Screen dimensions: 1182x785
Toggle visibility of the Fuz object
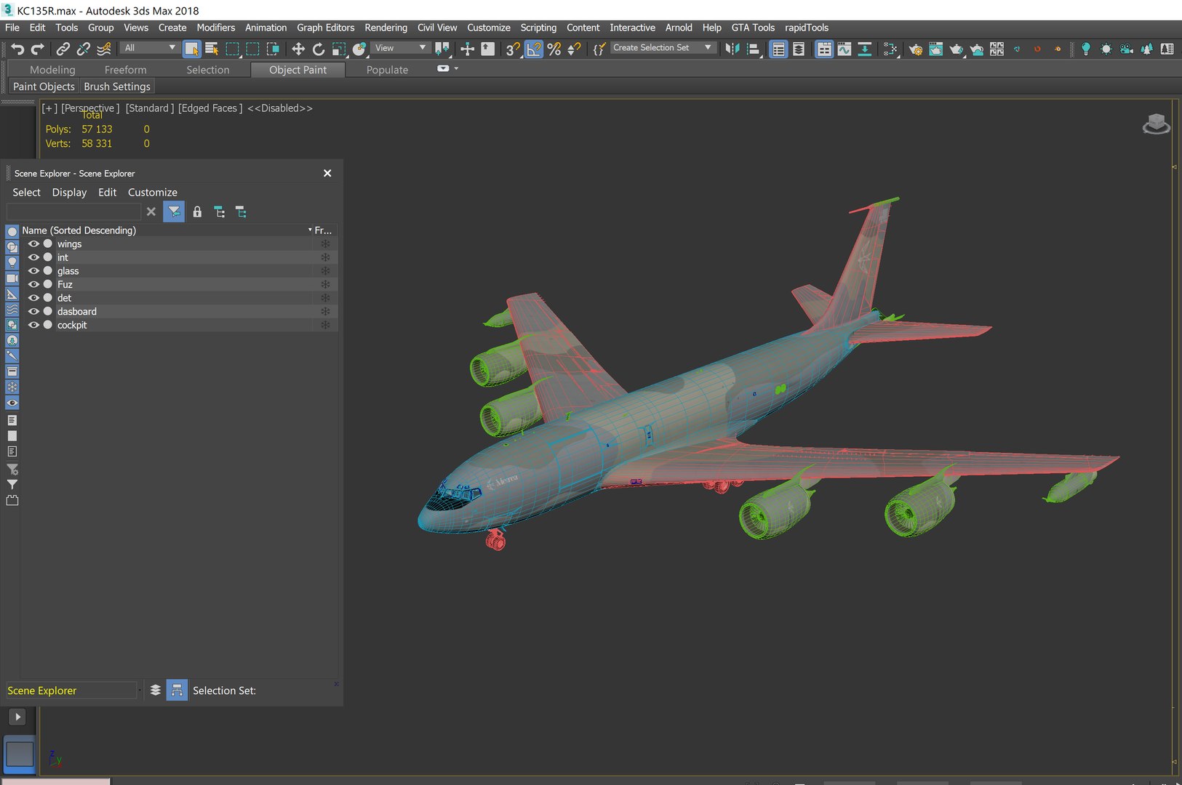click(33, 284)
